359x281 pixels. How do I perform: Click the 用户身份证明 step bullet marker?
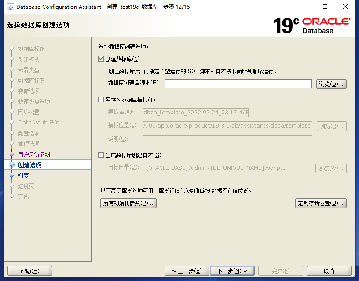coord(12,154)
